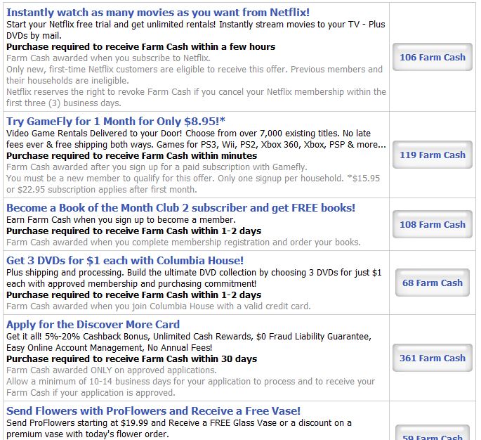Click the 119 Farm Cash button
The image size is (481, 440).
pyautogui.click(x=433, y=155)
